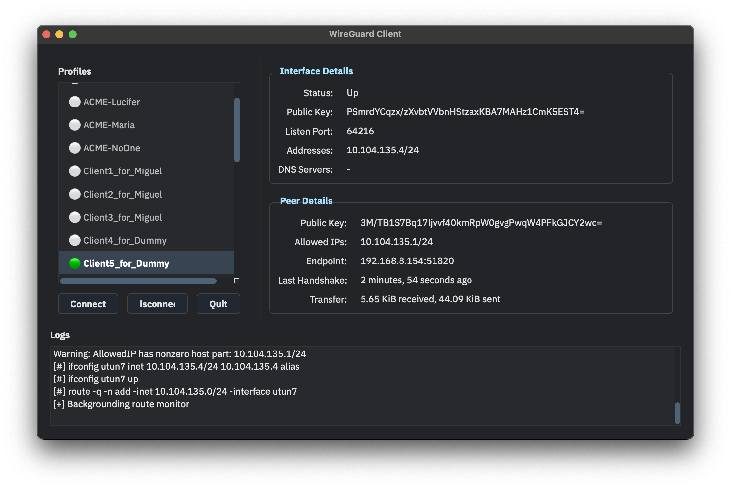This screenshot has height=488, width=731.
Task: Click the Status value Up
Action: tap(352, 93)
